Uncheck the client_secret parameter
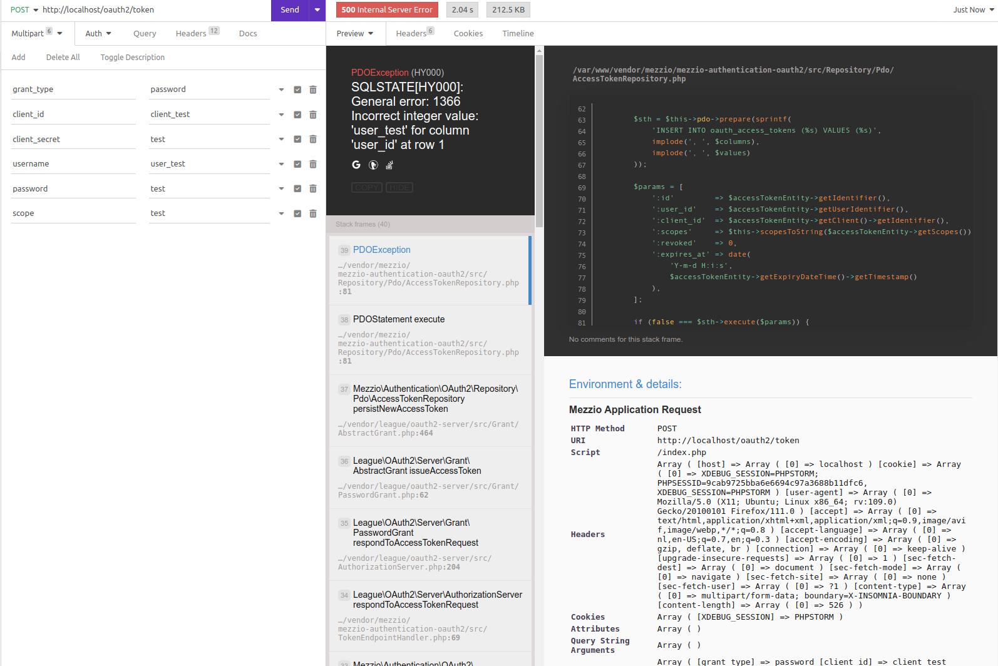Viewport: 998px width, 666px height. [x=297, y=139]
